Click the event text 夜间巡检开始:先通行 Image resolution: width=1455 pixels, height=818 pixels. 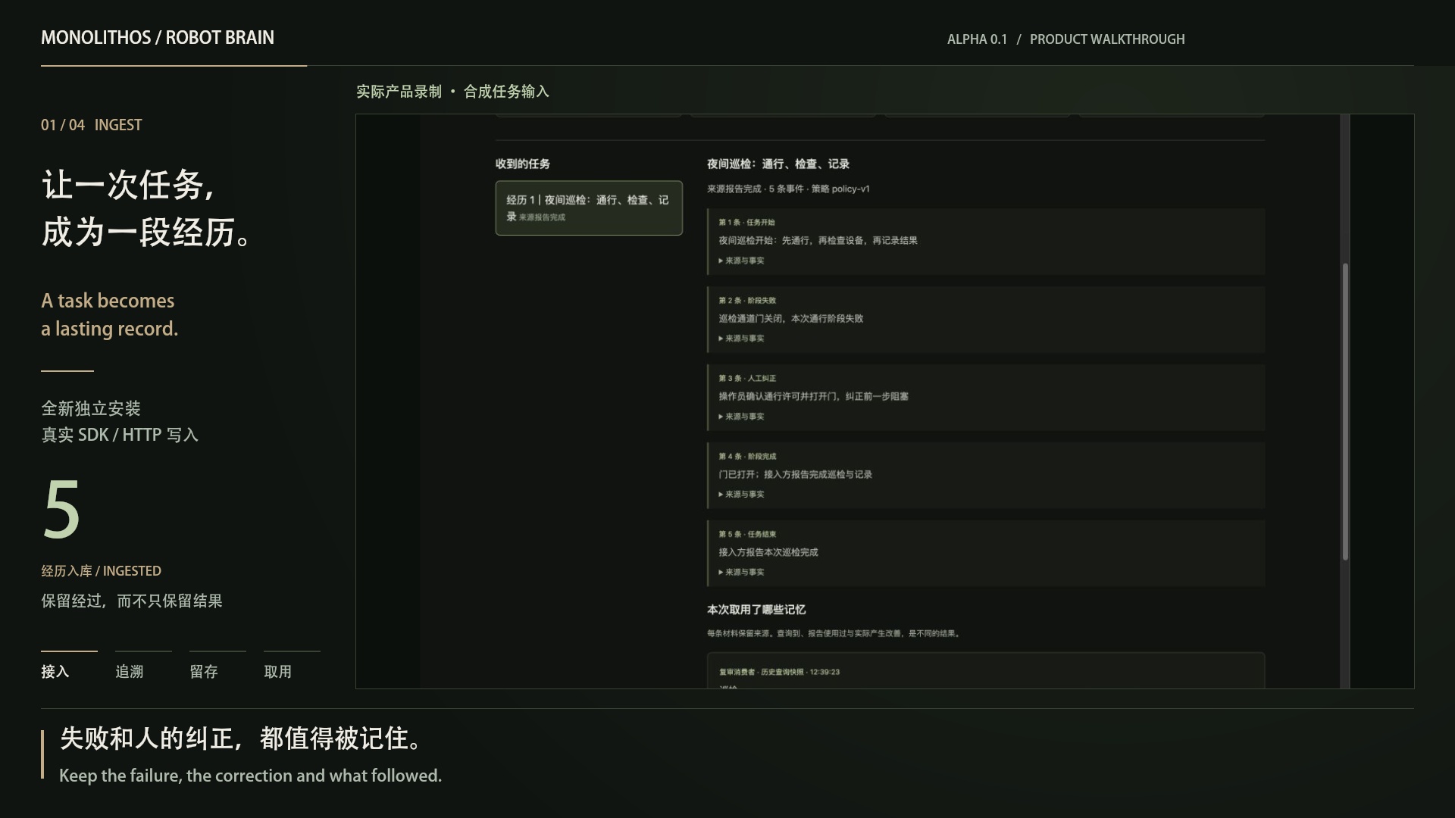pos(818,241)
